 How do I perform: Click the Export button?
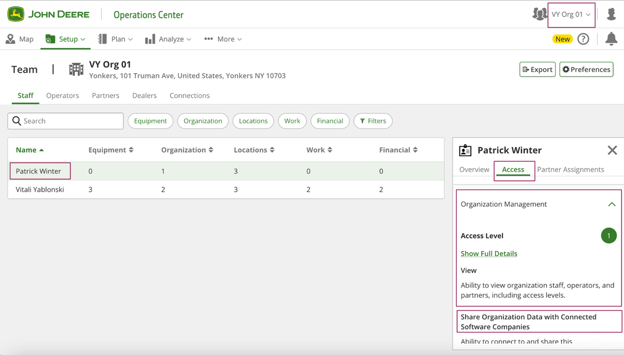pos(537,69)
